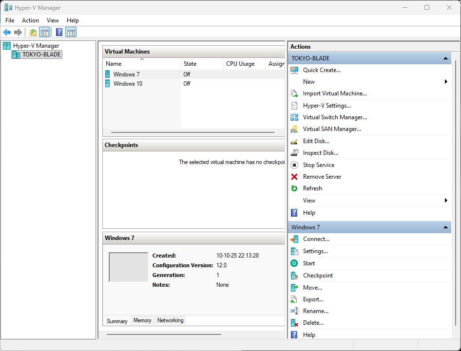Click the Connect... action for Windows 7
461x351 pixels.
pos(316,239)
